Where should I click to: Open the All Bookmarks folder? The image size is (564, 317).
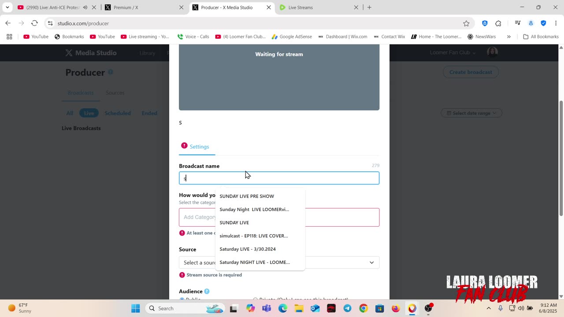[x=541, y=37]
